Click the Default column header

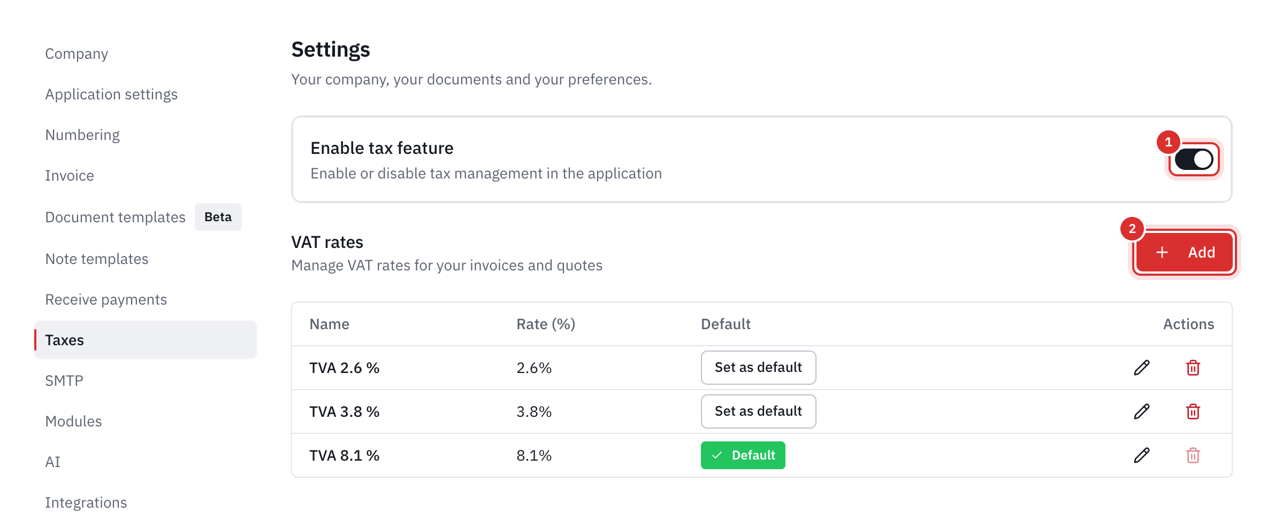[x=726, y=324]
